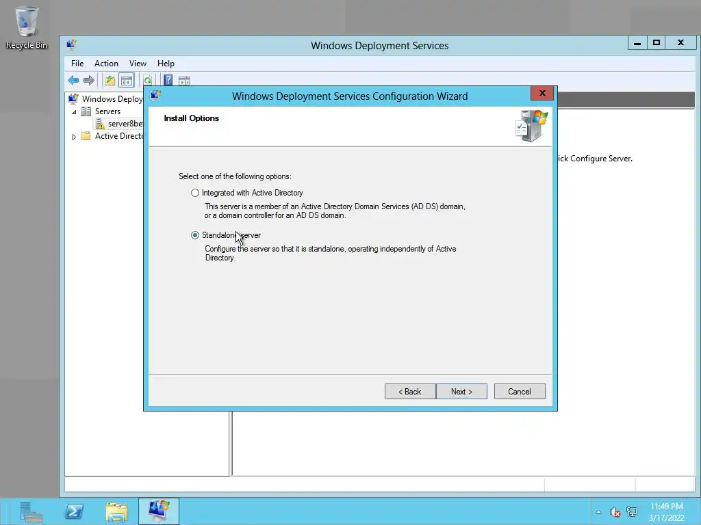Viewport: 701px width, 525px height.
Task: Collapse the Servers tree node
Action: click(74, 112)
